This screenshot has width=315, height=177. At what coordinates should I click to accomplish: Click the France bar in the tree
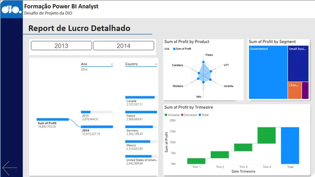[x=141, y=112]
